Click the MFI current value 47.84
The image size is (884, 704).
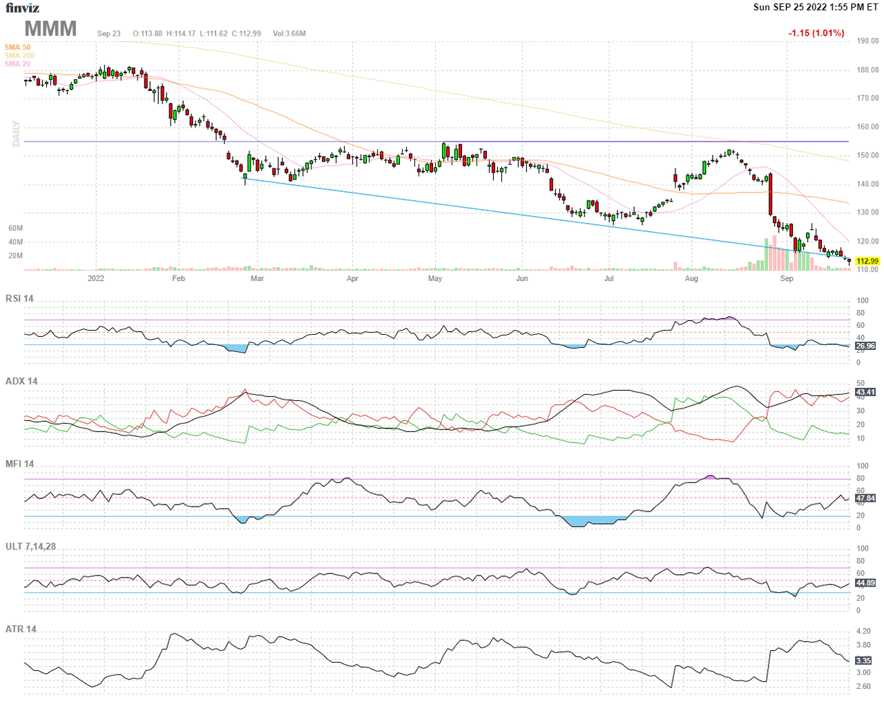(x=865, y=498)
